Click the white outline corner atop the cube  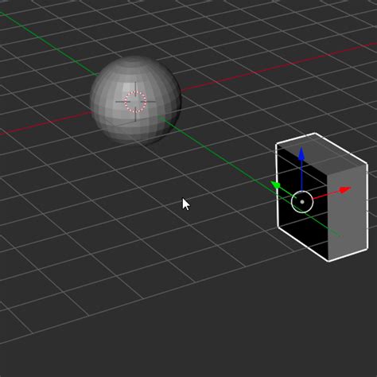tap(315, 134)
